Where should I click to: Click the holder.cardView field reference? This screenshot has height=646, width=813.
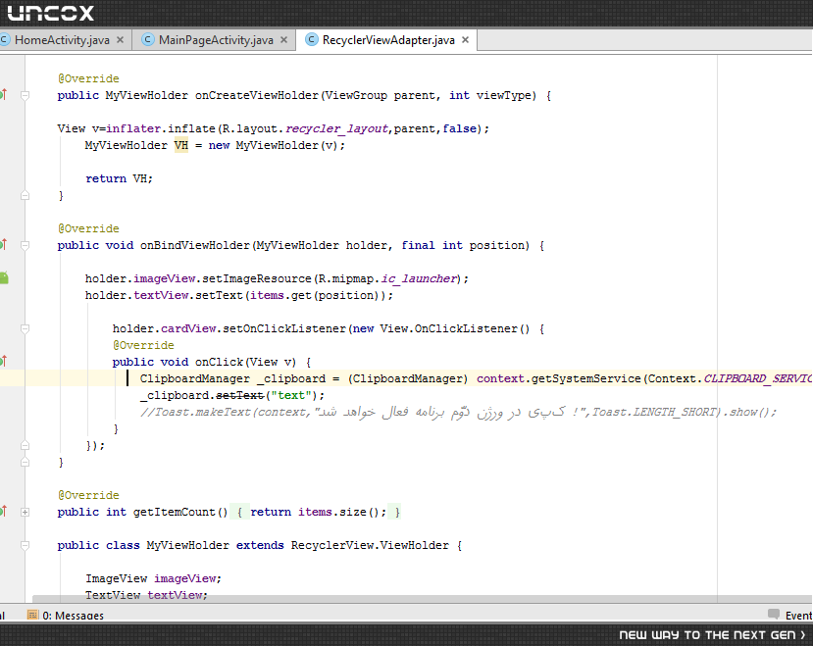click(x=165, y=328)
